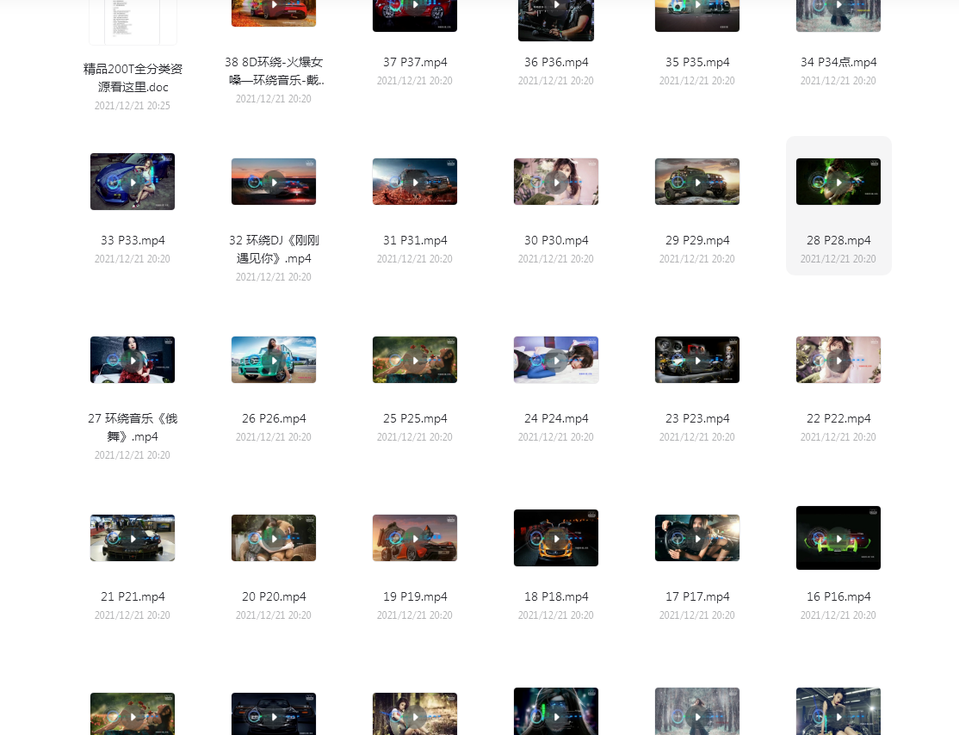Select file name 27 环绕音乐《俄舞》.mp4
Image resolution: width=959 pixels, height=735 pixels.
pos(133,427)
